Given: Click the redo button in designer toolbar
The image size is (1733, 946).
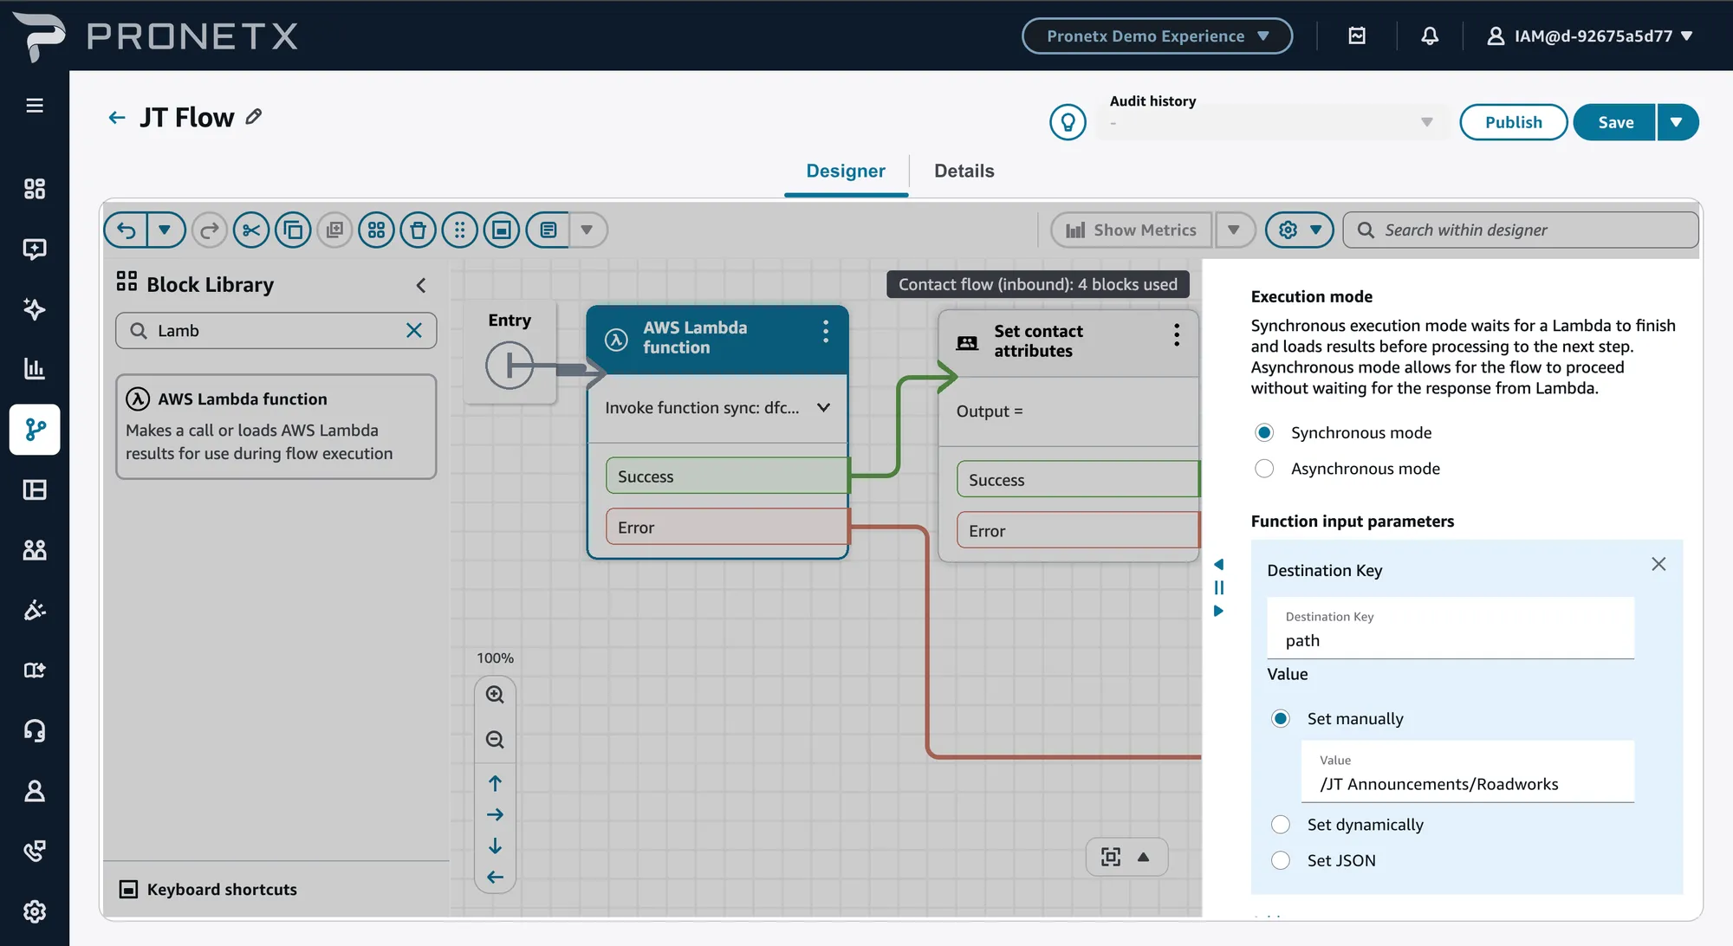Looking at the screenshot, I should [209, 230].
